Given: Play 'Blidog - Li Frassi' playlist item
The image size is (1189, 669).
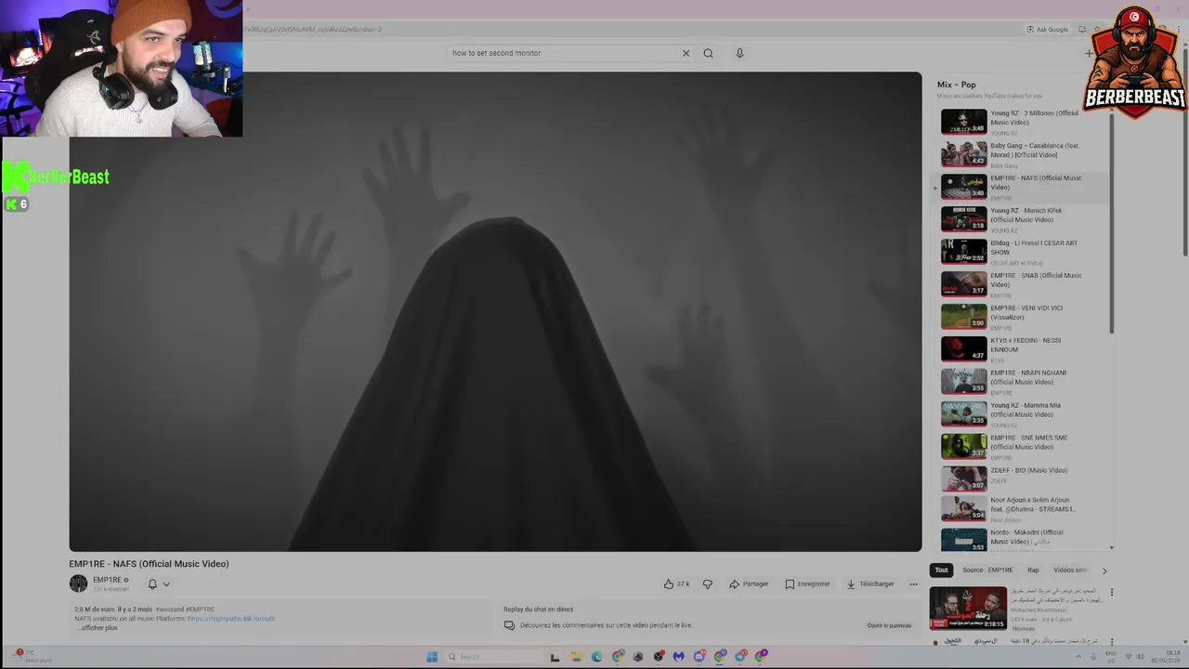Looking at the screenshot, I should tap(1022, 252).
